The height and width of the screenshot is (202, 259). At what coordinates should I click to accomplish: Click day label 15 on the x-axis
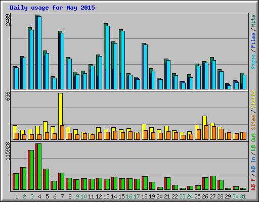pos(121,196)
